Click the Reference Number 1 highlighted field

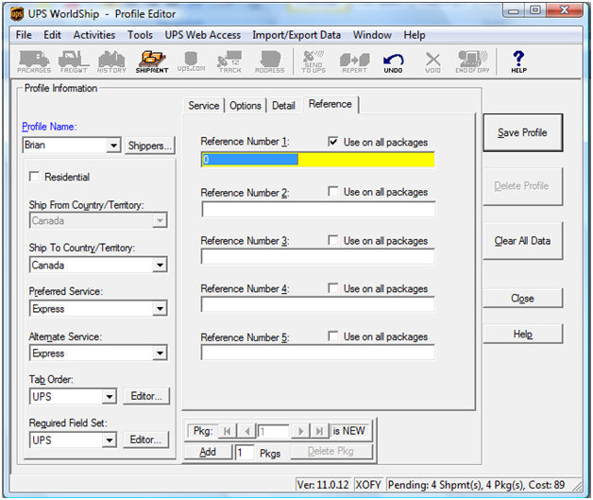click(318, 160)
